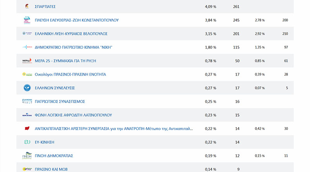This screenshot has height=172, width=310.
Task: Click ΣΠΑΡΤΙΑΤΕΣ 4,09 % percentage value
Action: point(210,7)
